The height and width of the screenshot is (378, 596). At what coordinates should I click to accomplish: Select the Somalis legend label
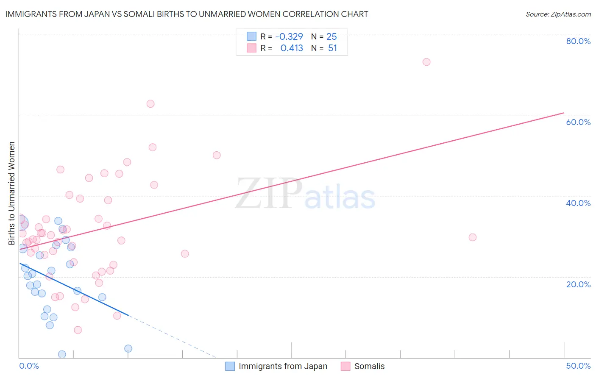point(370,366)
